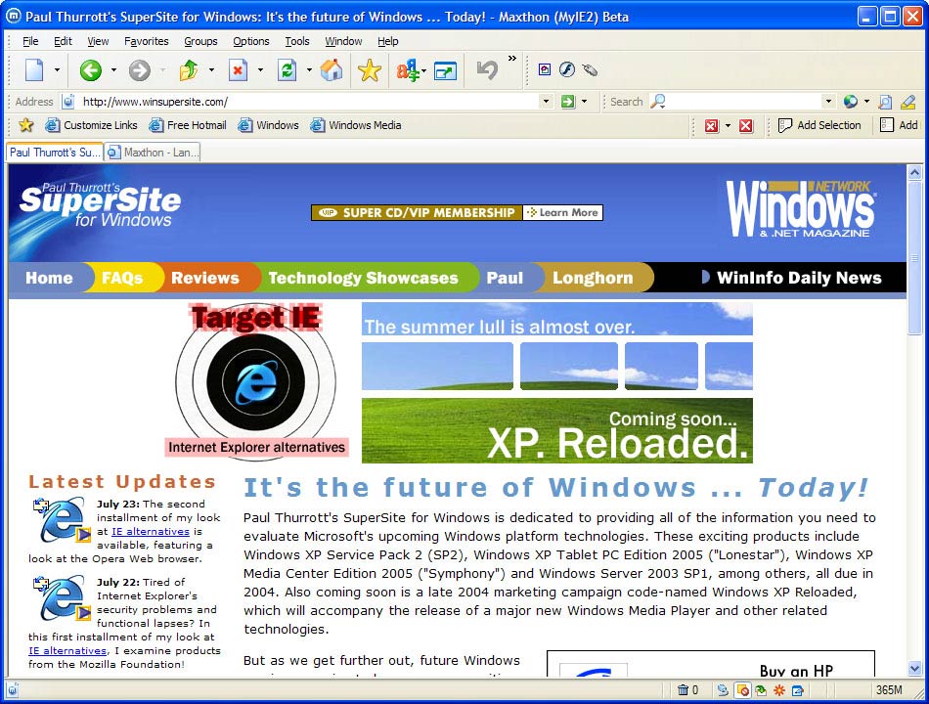Click the find in page icon
929x704 pixels.
point(885,102)
